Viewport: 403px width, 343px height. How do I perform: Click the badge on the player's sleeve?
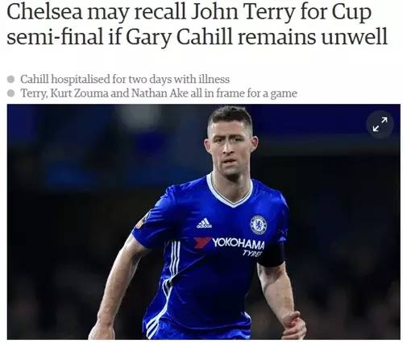tap(140, 221)
